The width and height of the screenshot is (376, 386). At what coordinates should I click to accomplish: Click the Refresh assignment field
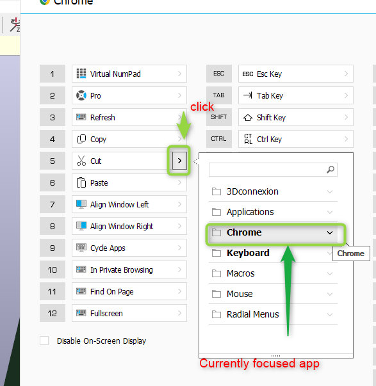click(129, 117)
